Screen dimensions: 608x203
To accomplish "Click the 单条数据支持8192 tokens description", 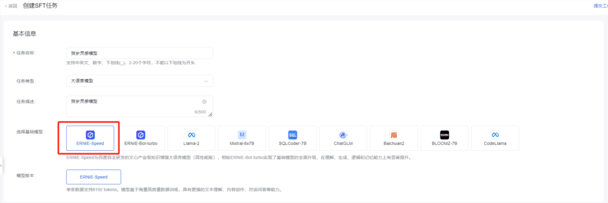I will coord(174,190).
